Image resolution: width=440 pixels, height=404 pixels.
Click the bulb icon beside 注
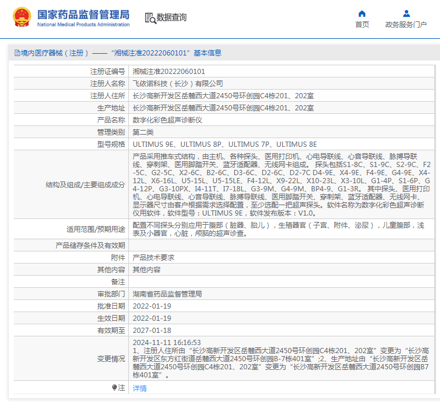tap(114, 388)
